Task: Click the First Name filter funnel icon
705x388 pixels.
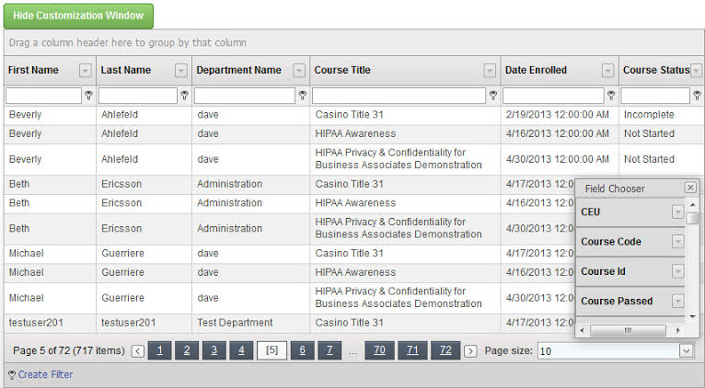Action: click(x=89, y=95)
